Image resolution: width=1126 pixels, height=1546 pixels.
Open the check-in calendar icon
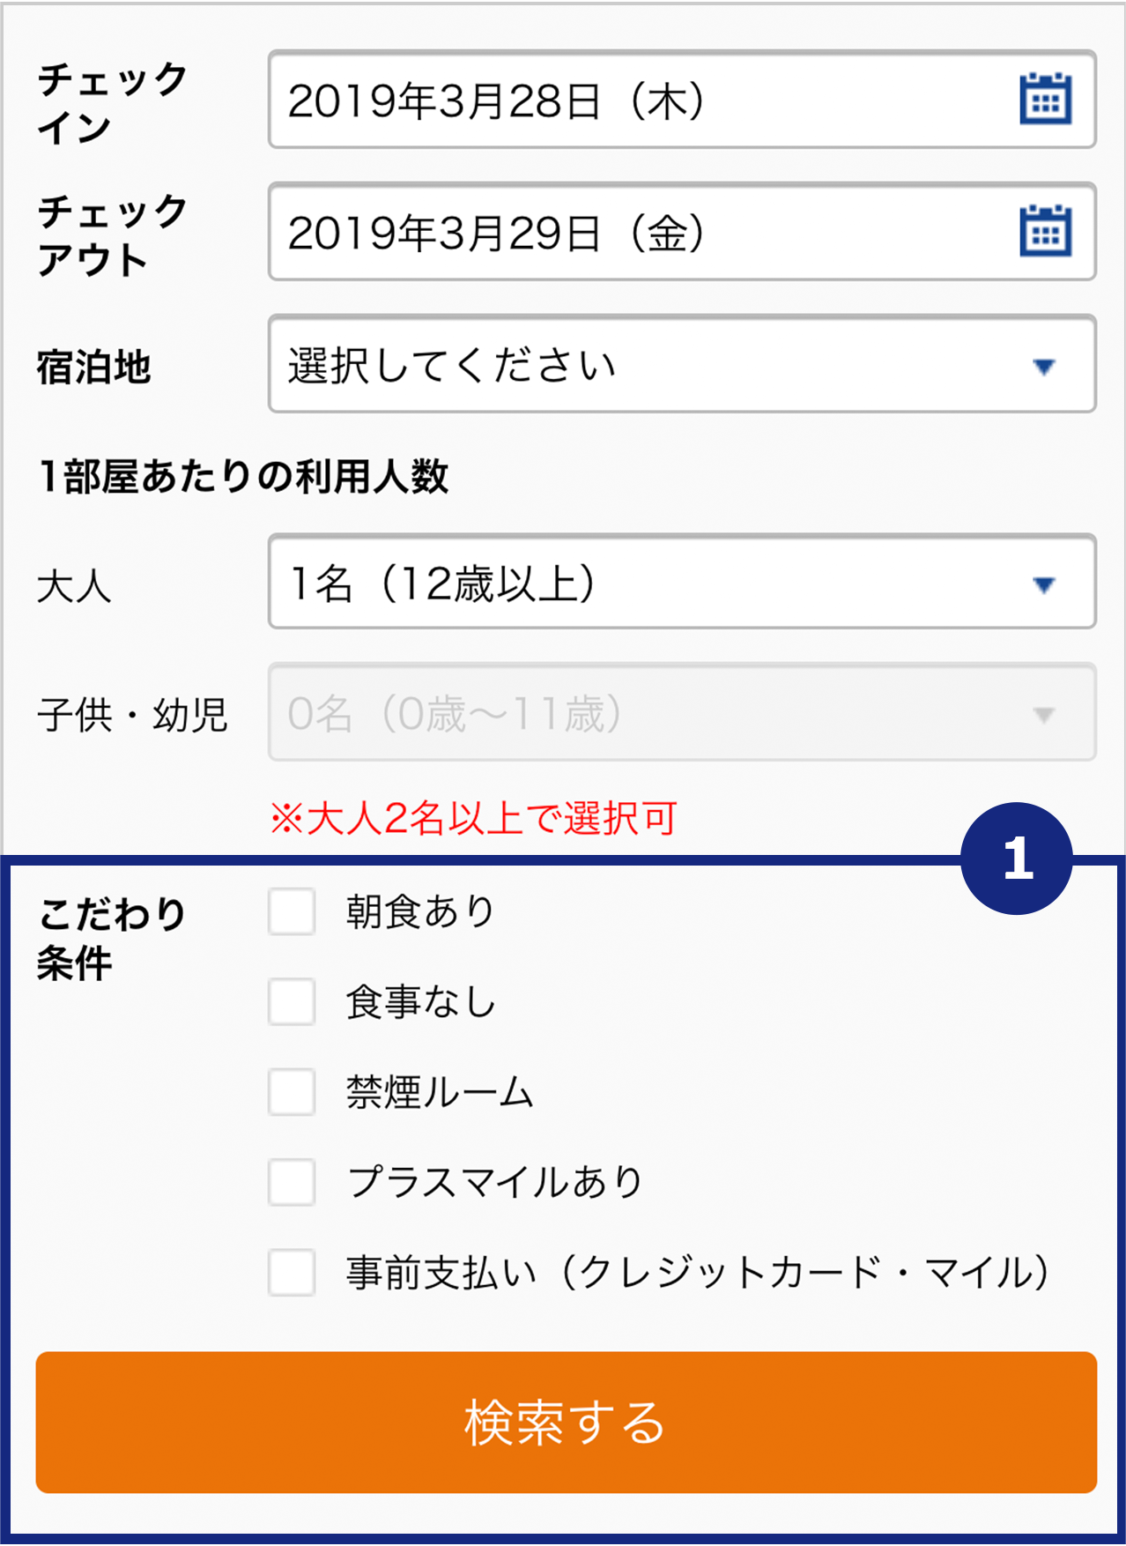1045,99
